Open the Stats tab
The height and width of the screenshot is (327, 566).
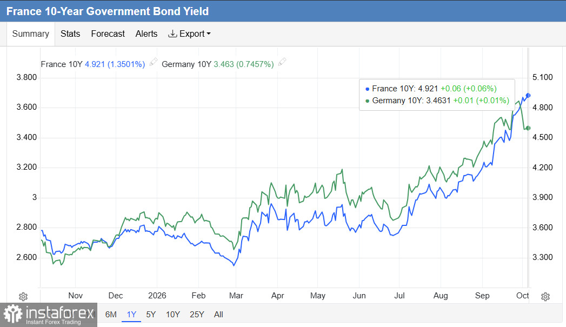tap(70, 34)
